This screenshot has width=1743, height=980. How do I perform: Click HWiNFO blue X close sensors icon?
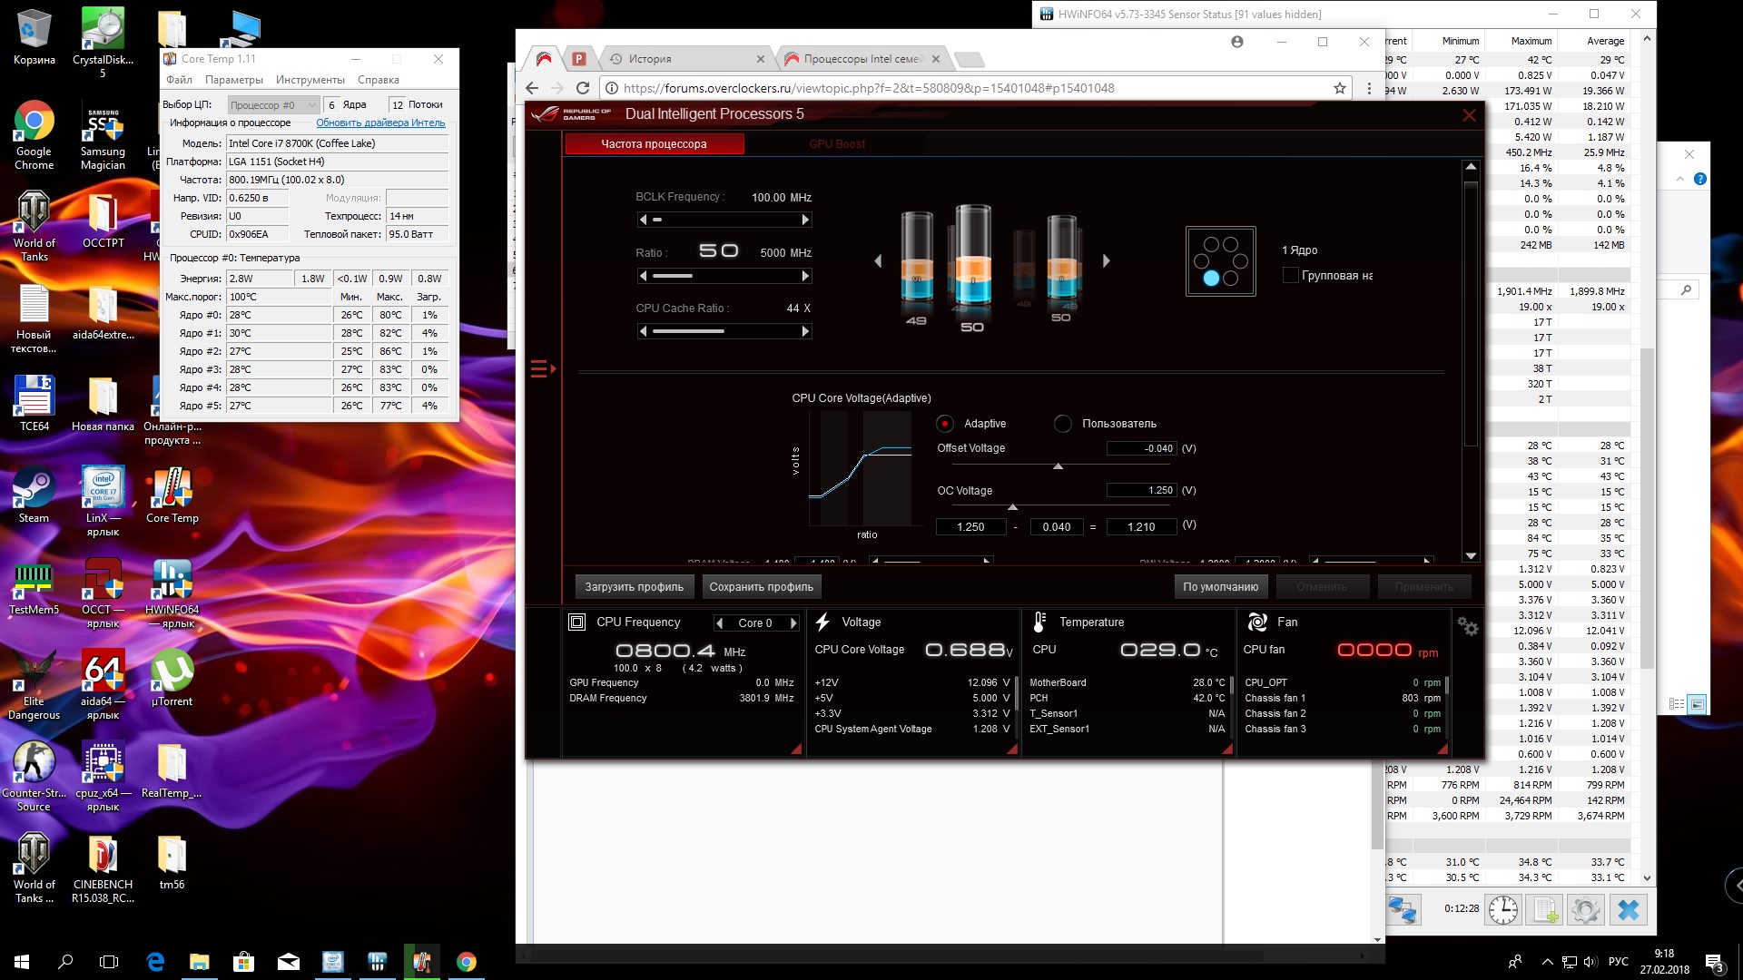[x=1628, y=909]
